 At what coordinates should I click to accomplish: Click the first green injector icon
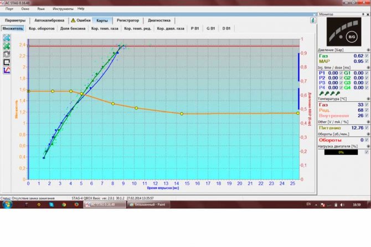[x=322, y=93]
